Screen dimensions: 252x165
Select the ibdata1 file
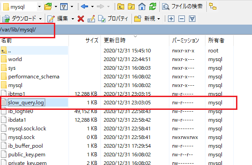(x=17, y=120)
